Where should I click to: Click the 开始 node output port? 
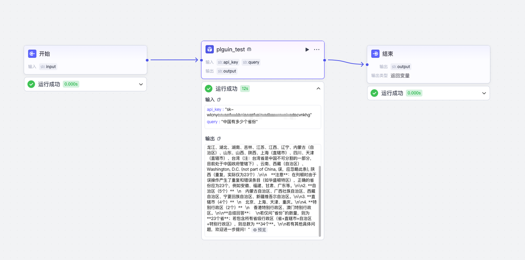coord(147,60)
